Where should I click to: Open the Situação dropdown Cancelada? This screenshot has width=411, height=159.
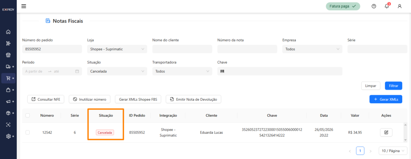(117, 71)
